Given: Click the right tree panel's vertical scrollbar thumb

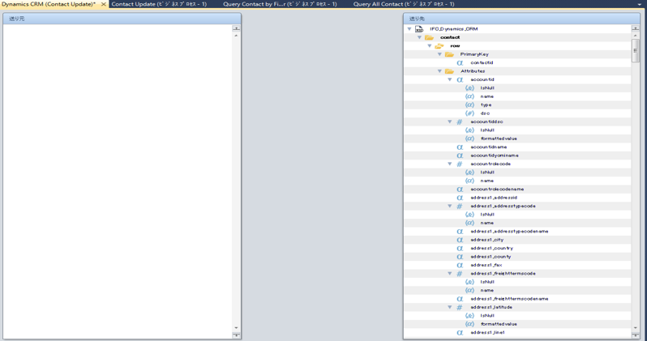Looking at the screenshot, I should click(x=635, y=50).
